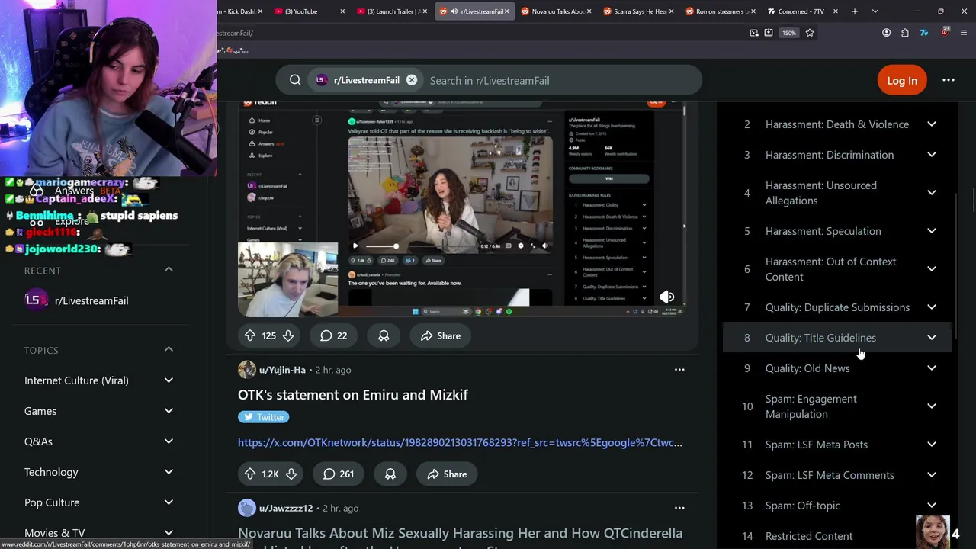
Task: Open the browser extensions puzzle icon
Action: click(x=905, y=33)
